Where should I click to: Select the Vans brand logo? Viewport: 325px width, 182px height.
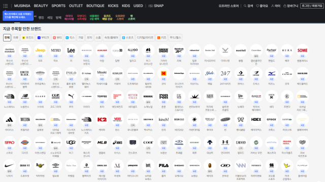[x=117, y=119]
